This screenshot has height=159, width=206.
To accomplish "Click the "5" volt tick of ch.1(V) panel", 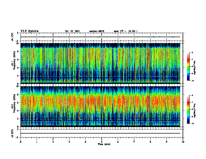I will [18, 33].
